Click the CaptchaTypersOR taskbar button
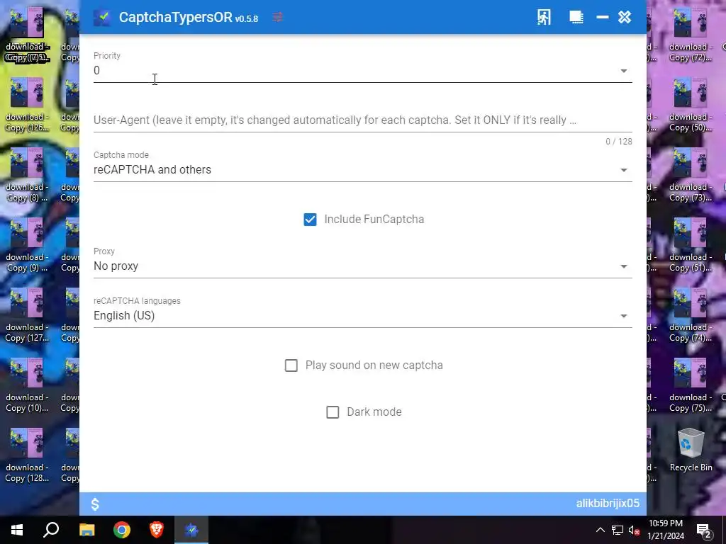Image resolution: width=726 pixels, height=544 pixels. 191,530
